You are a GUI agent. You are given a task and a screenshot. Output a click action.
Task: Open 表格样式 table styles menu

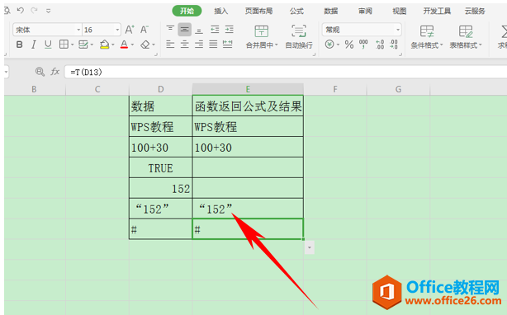[466, 37]
